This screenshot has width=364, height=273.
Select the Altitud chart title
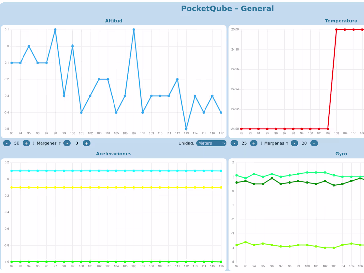[x=114, y=21]
